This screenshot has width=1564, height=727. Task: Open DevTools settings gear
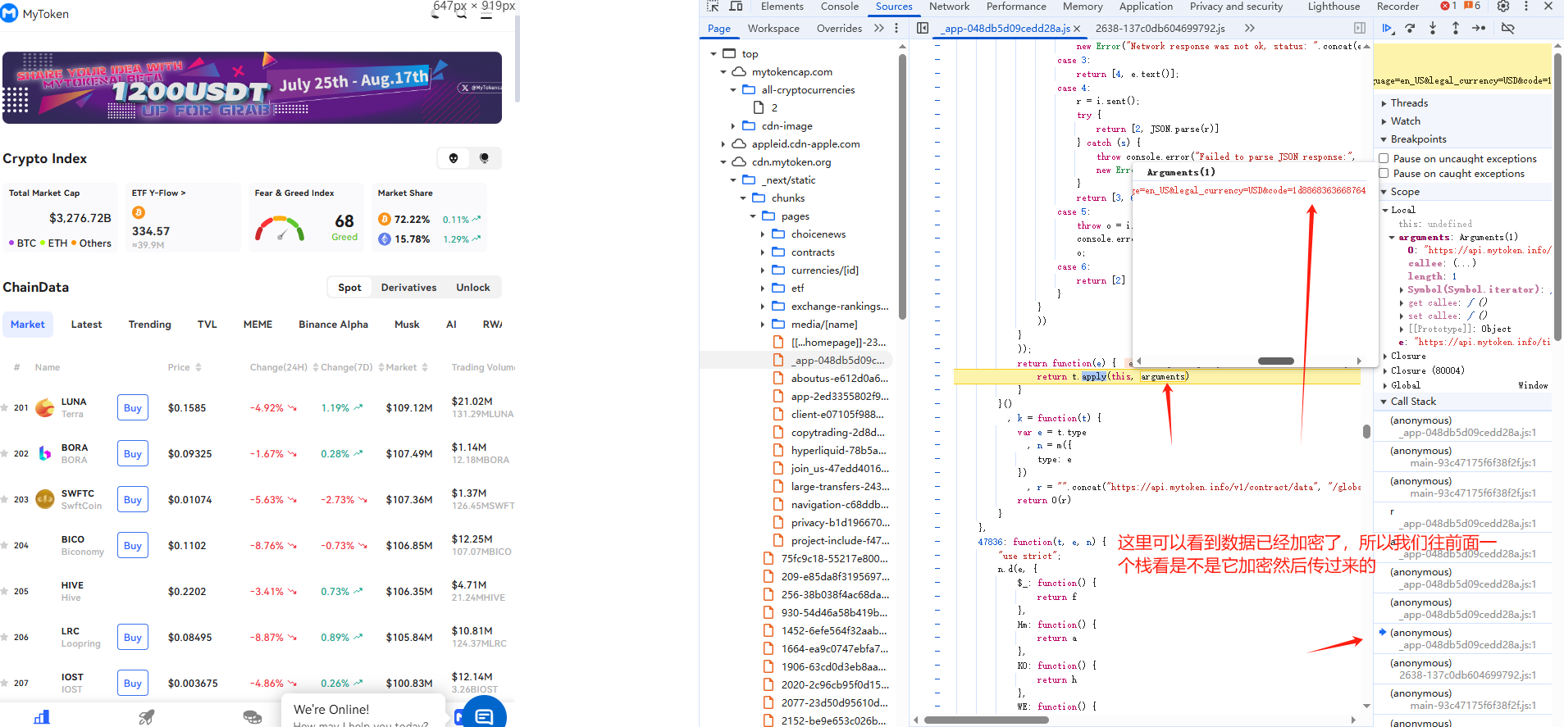tap(1502, 6)
